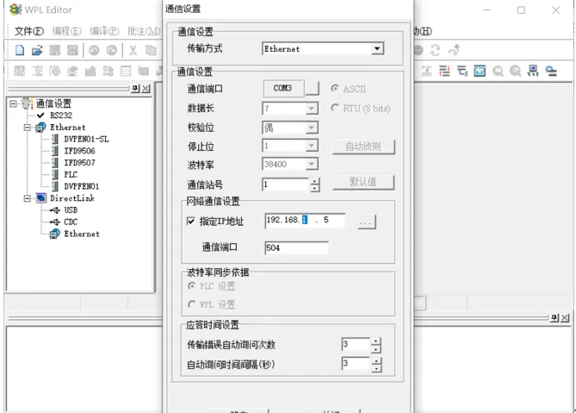Select DVPEN01-SL in the tree
Viewport: 576px width, 413px height.
tap(86, 139)
